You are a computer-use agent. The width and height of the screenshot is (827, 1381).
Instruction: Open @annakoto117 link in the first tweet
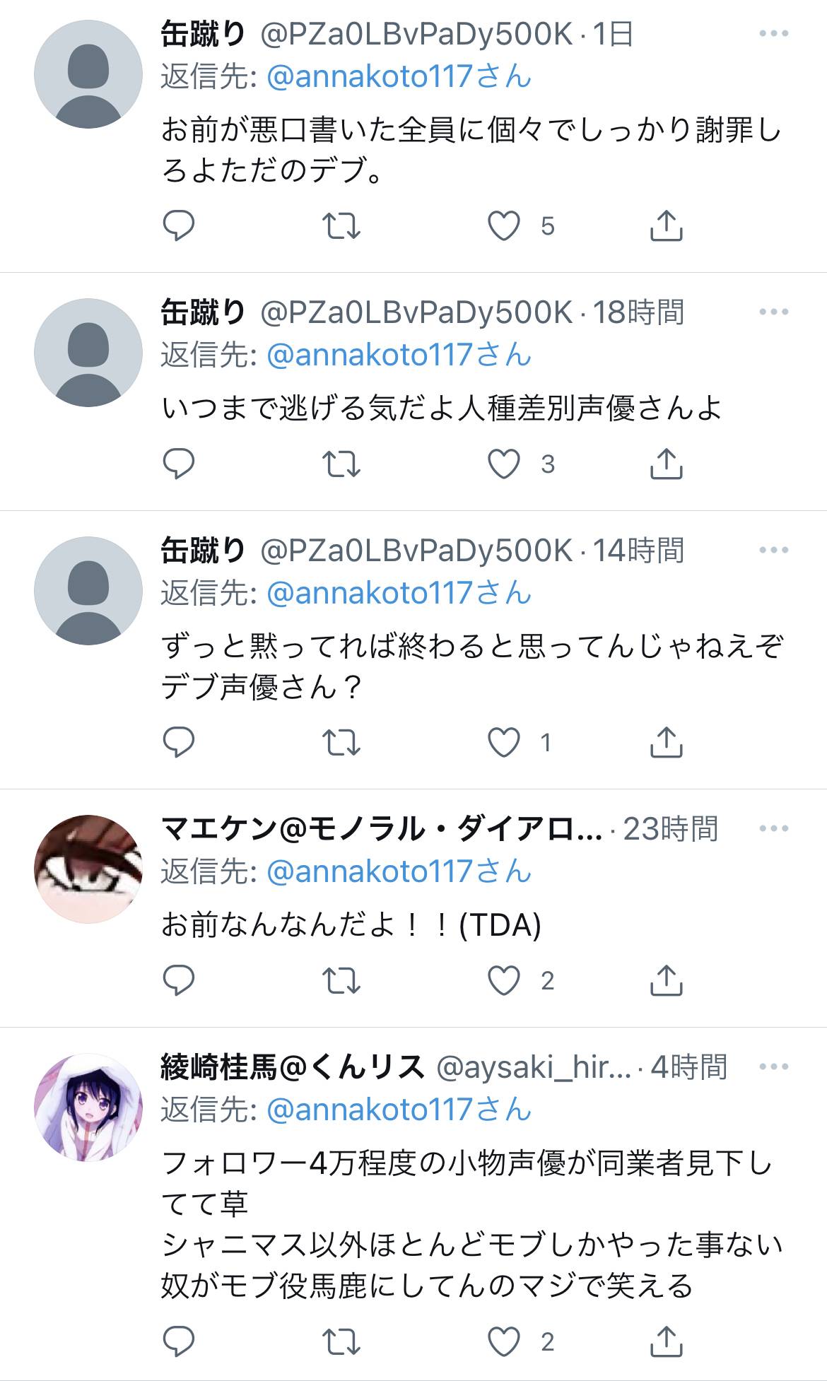pyautogui.click(x=399, y=76)
